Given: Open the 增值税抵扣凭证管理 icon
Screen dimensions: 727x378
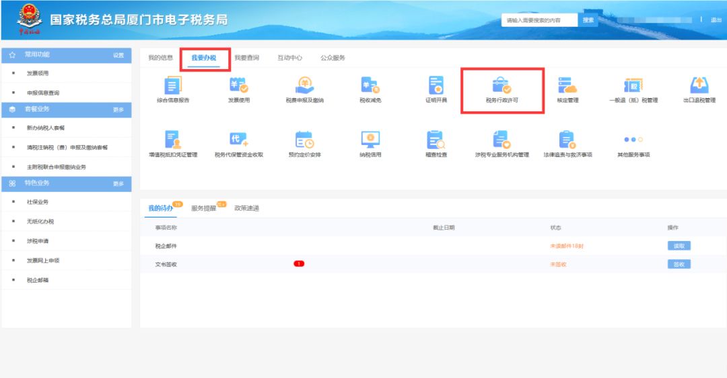Looking at the screenshot, I should (x=172, y=140).
